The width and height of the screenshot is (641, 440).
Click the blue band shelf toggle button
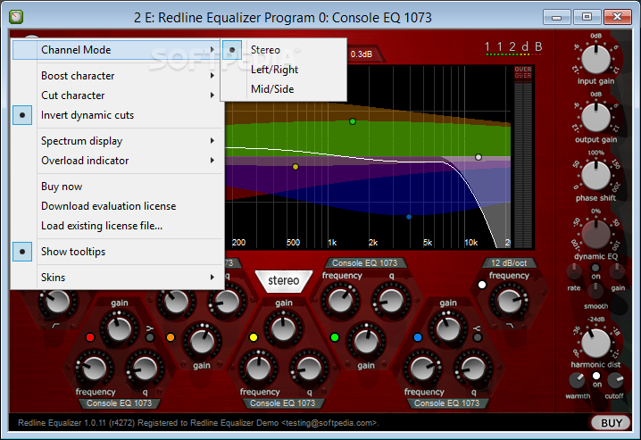(x=477, y=337)
